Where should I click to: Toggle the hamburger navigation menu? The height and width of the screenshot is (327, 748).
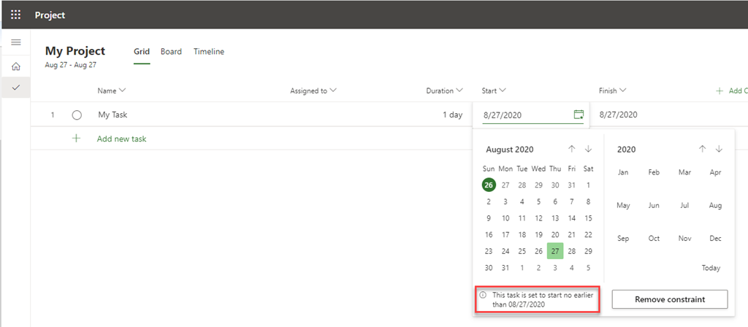(x=15, y=42)
